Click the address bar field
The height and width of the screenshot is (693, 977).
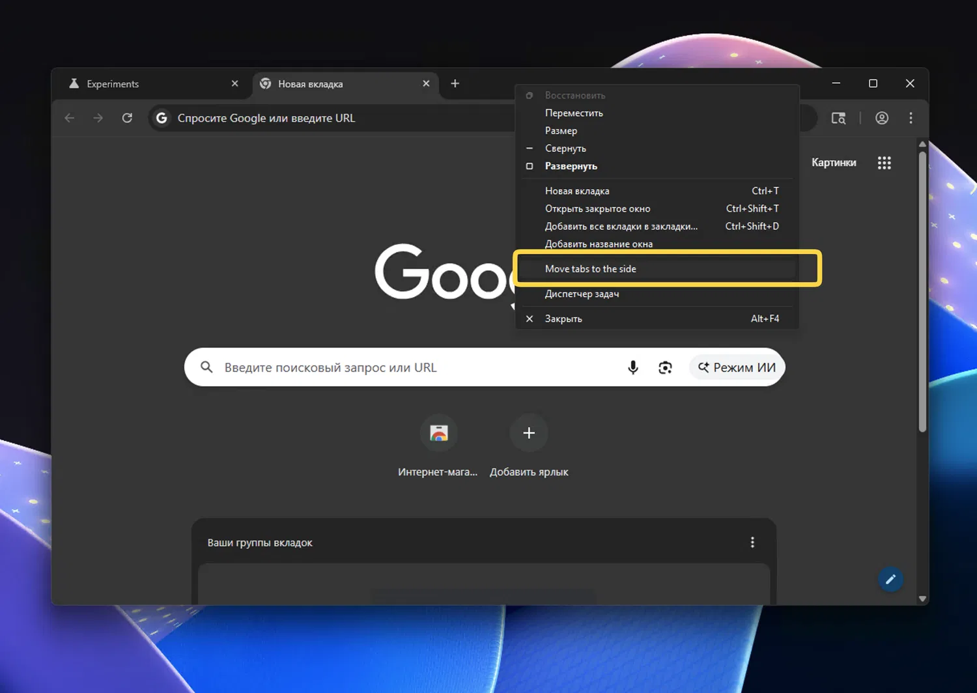point(332,118)
